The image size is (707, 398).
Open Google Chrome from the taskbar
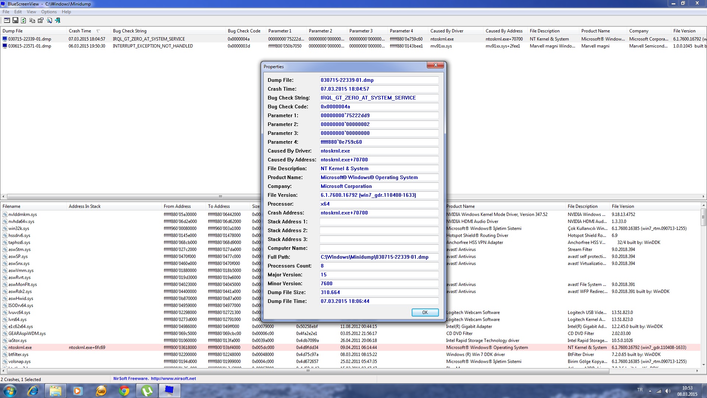[x=124, y=391]
